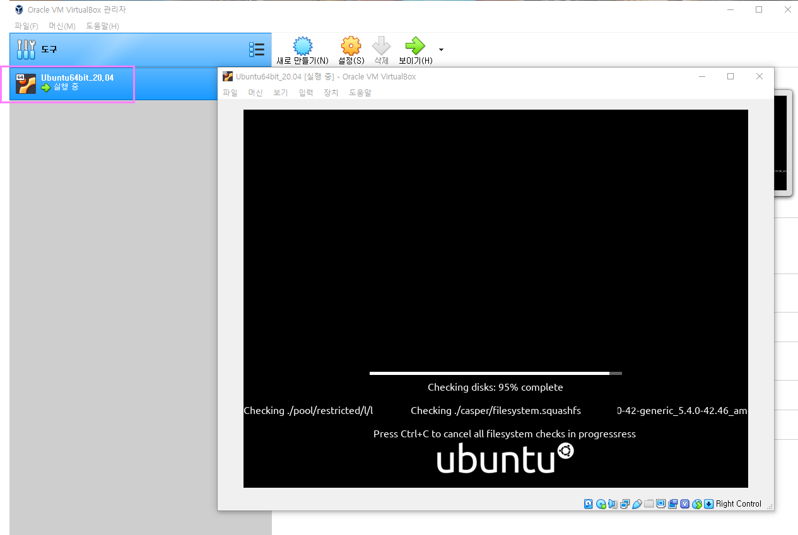Minimize the VirtualBox Manager window
The height and width of the screenshot is (535, 798).
[730, 9]
